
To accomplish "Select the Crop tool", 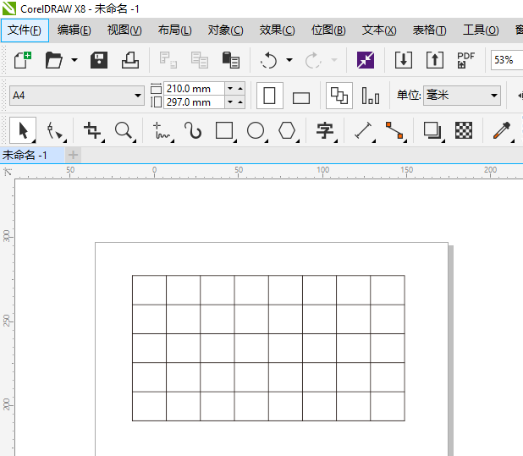I will (x=91, y=130).
